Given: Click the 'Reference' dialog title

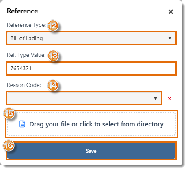Looking at the screenshot, I should tap(22, 11).
